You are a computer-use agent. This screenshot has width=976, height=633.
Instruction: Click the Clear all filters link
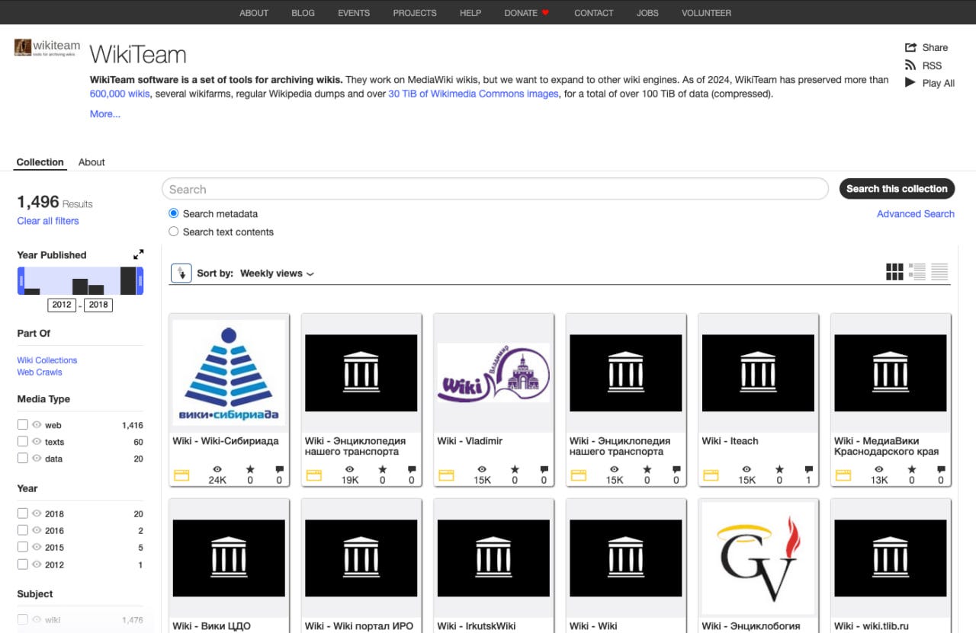48,221
